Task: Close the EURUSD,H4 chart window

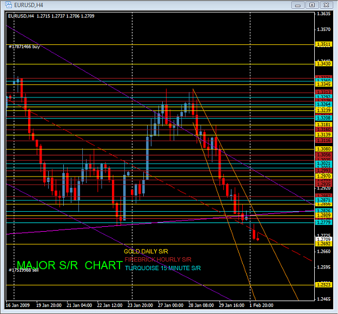Action: [326, 5]
